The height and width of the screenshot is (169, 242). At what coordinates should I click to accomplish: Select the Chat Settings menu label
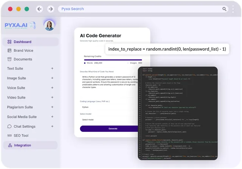[25, 127]
